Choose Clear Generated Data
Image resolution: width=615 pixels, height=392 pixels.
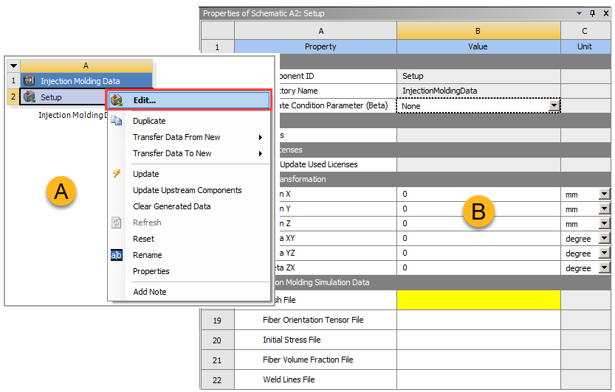pos(189,206)
